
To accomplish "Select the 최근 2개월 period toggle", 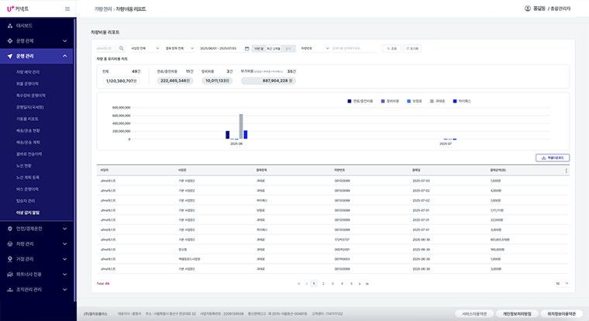I will pos(274,49).
